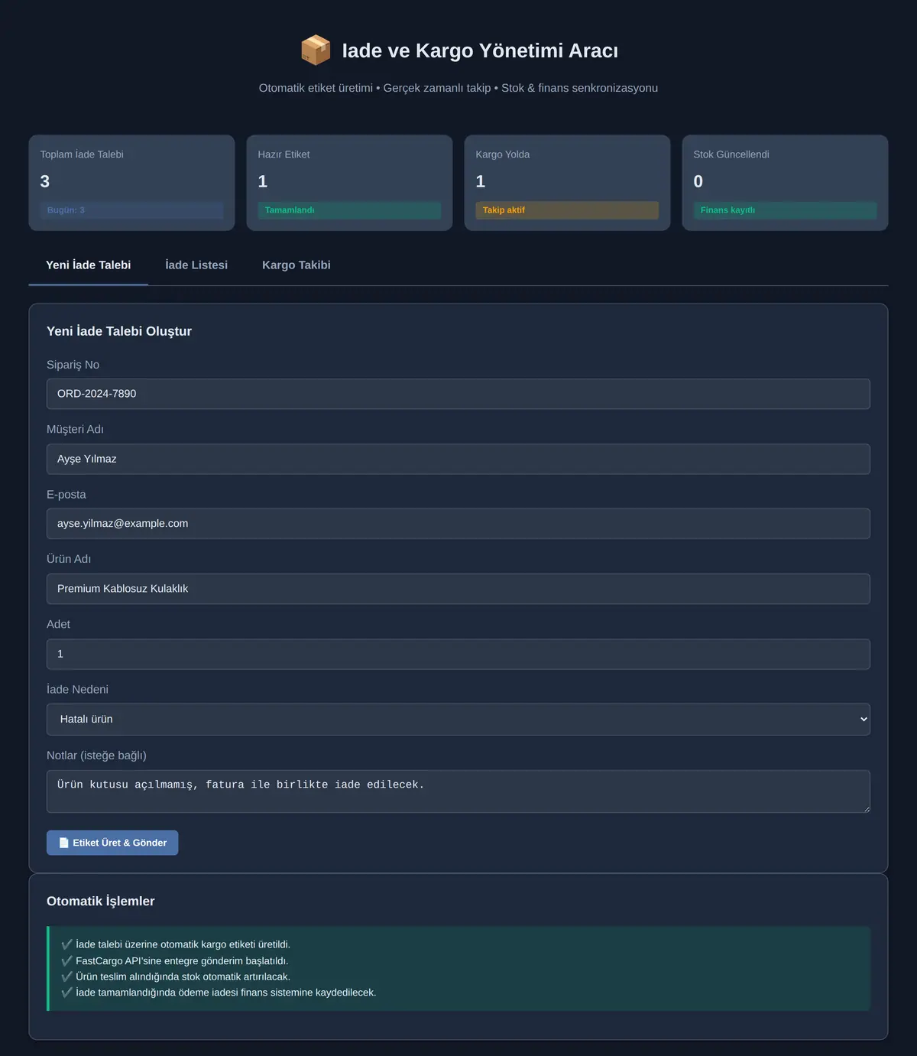The image size is (917, 1056).
Task: Select the Ürün Adı text field
Action: [458, 589]
